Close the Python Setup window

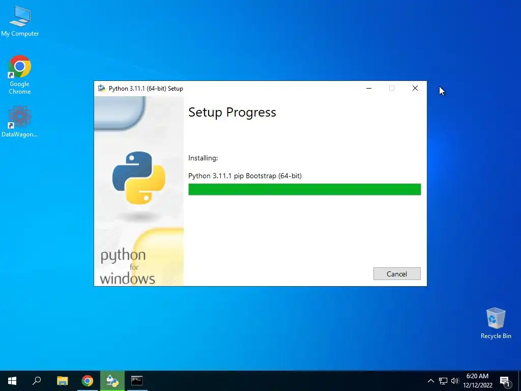tap(415, 88)
